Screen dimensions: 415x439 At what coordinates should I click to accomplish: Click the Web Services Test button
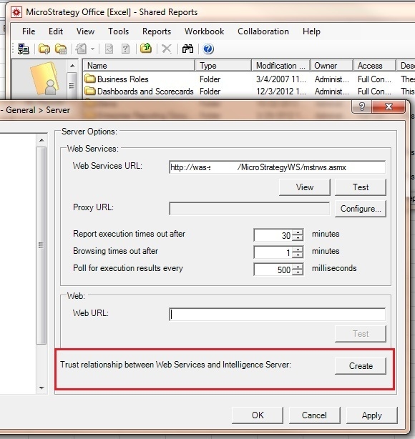click(x=361, y=187)
